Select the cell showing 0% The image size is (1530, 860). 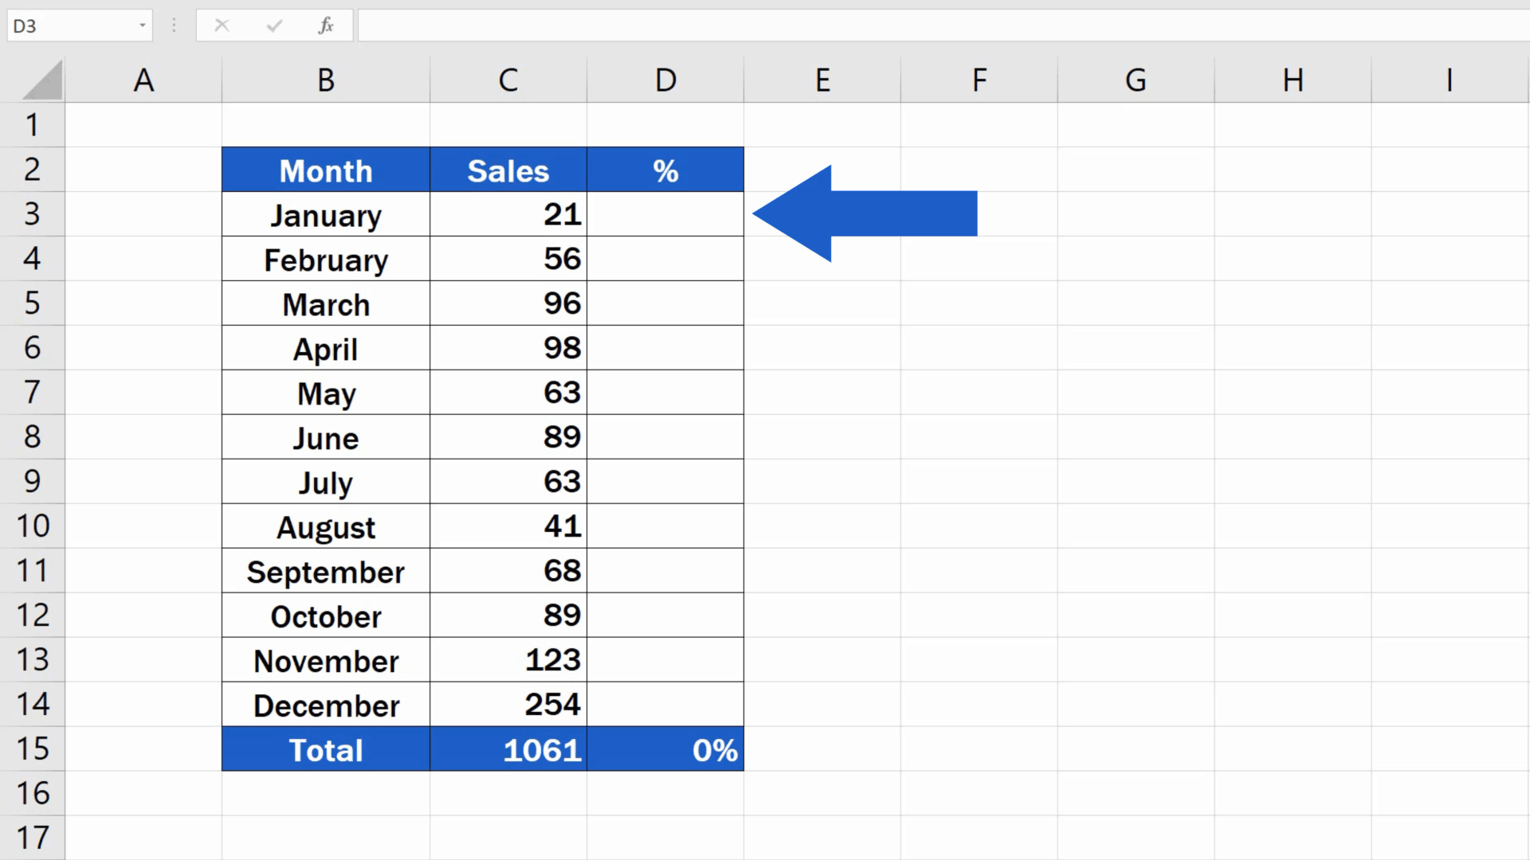(665, 749)
